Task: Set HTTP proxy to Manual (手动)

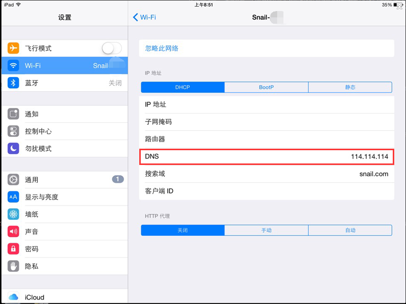Action: (266, 230)
